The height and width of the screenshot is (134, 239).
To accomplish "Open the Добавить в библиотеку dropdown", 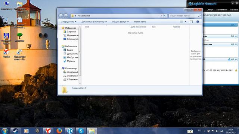I will (x=94, y=22).
